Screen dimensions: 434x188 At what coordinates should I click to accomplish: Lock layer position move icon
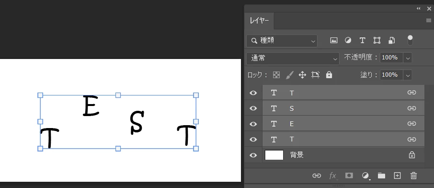302,75
